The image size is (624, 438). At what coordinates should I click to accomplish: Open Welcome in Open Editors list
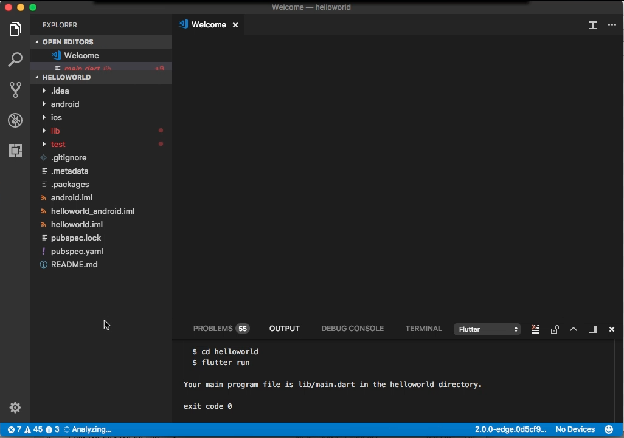click(x=101, y=56)
